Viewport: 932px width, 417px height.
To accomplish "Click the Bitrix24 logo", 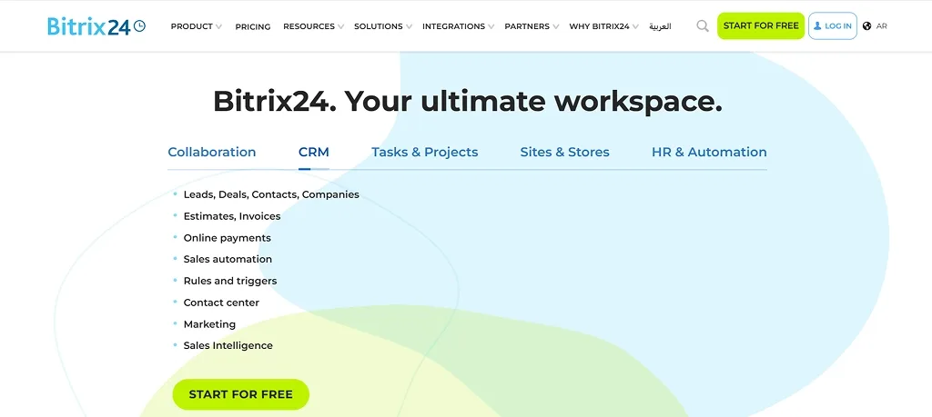I will [x=96, y=26].
